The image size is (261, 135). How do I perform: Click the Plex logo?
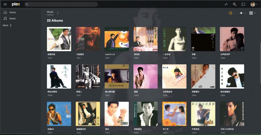[x=16, y=4]
